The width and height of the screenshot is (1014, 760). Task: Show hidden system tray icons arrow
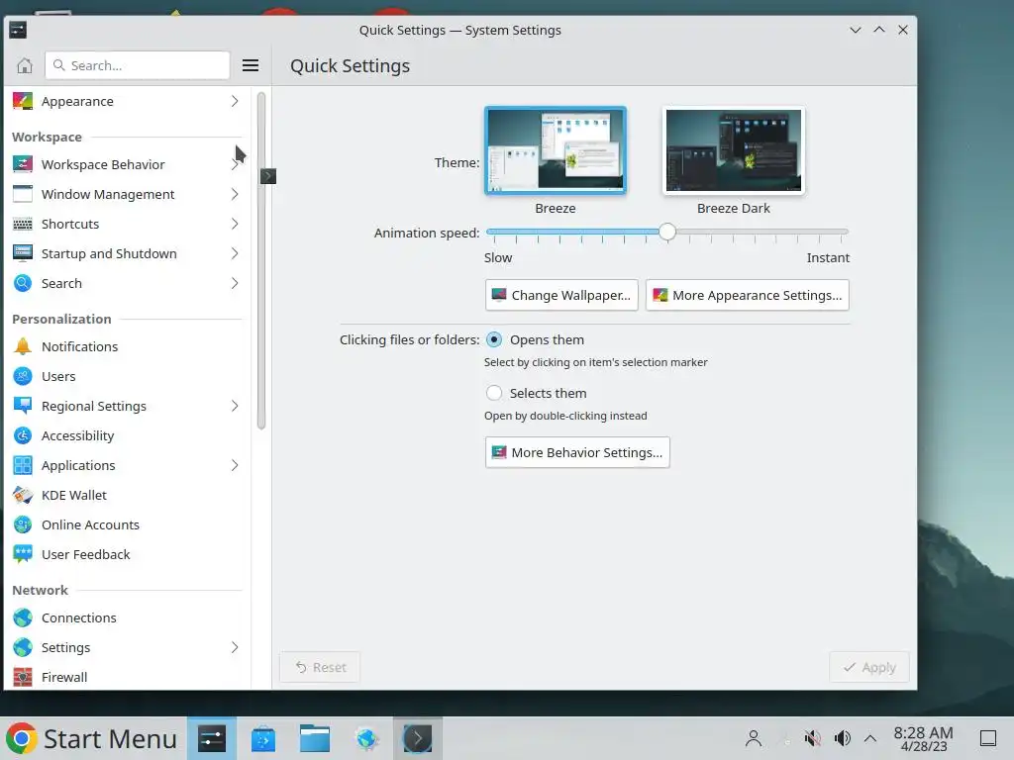coord(870,738)
